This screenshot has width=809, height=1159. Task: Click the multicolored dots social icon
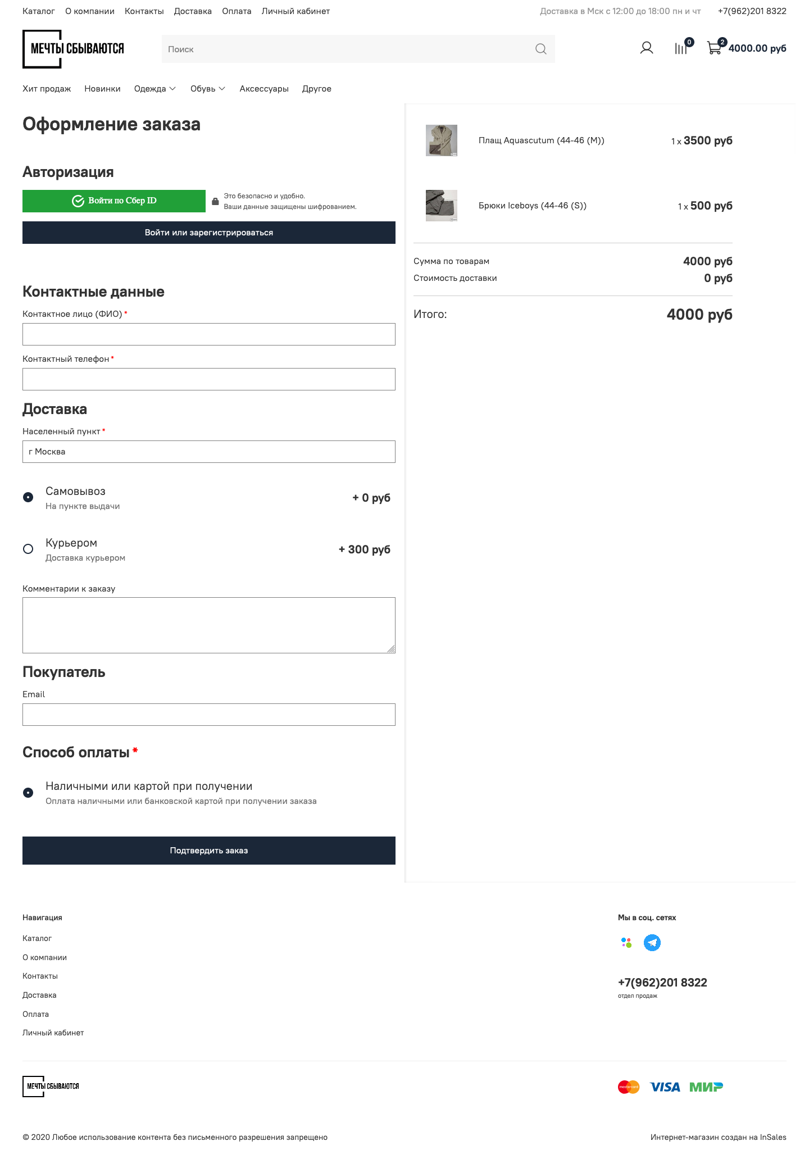click(x=626, y=942)
